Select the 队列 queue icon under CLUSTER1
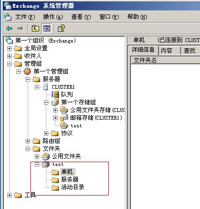200x209 pixels. [55, 94]
